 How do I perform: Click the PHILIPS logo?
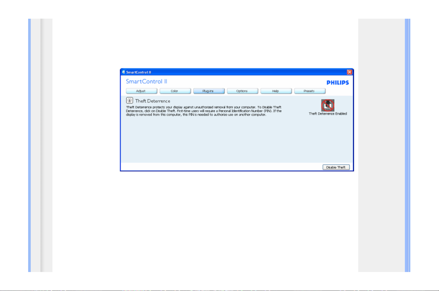click(338, 83)
